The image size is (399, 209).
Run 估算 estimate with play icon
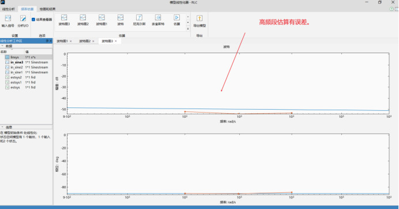tap(177, 20)
